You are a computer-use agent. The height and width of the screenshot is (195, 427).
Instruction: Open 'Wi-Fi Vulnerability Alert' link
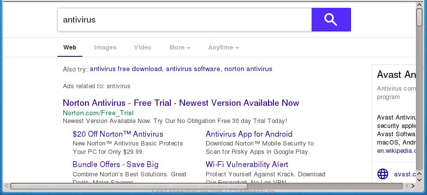point(247,164)
